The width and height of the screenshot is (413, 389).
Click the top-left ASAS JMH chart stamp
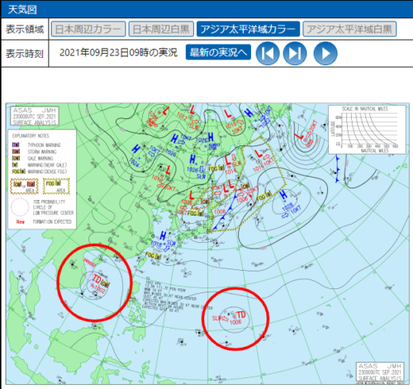pos(35,116)
